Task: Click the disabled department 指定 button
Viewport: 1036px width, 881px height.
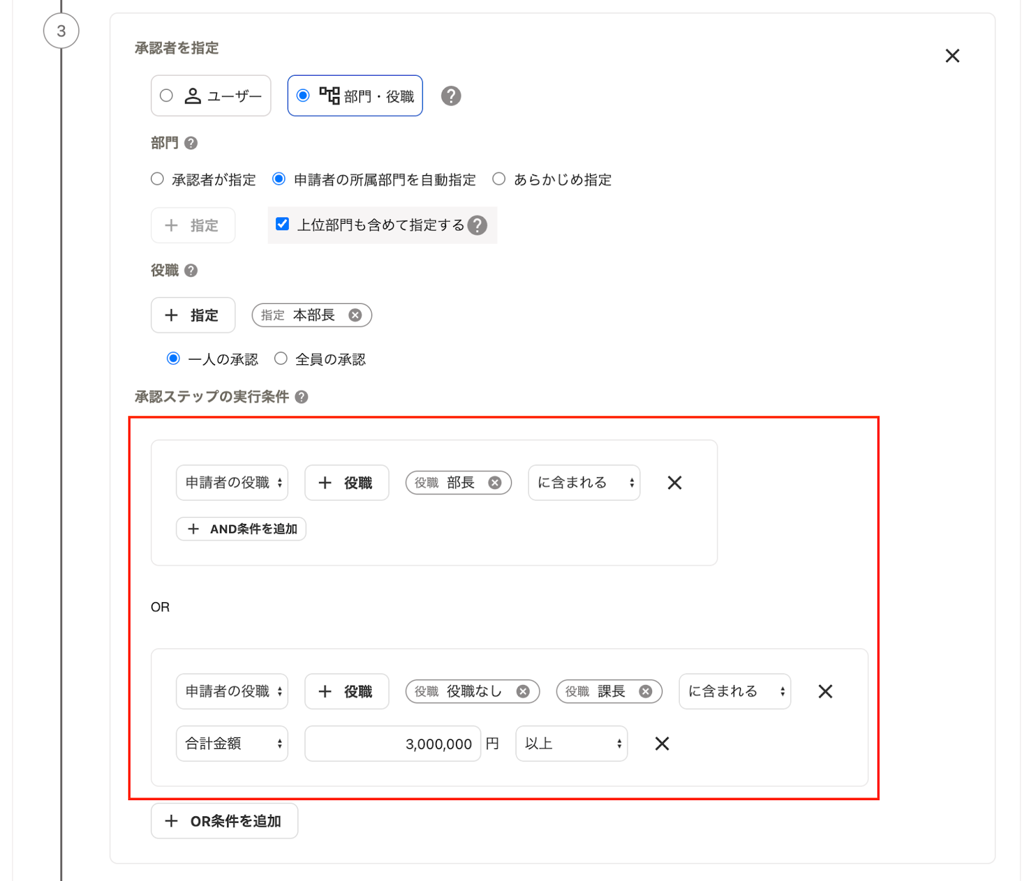Action: click(x=193, y=225)
